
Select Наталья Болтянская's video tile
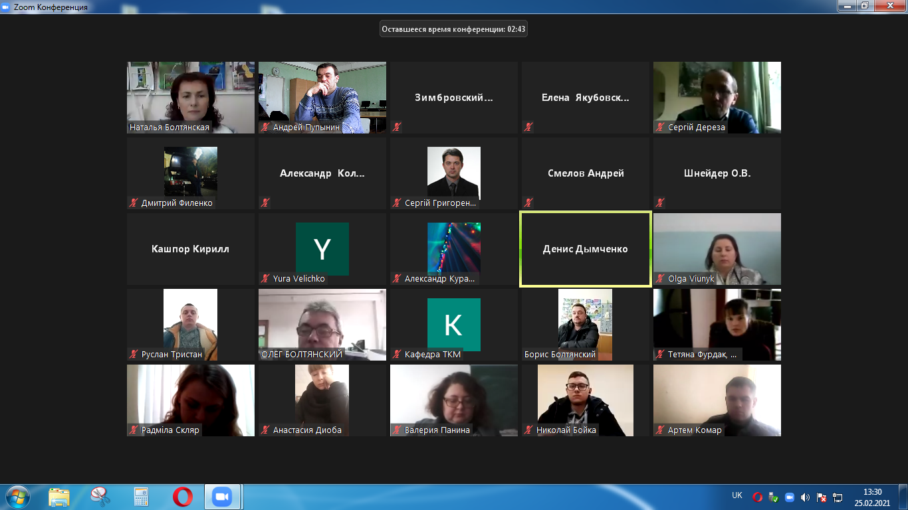[x=191, y=98]
